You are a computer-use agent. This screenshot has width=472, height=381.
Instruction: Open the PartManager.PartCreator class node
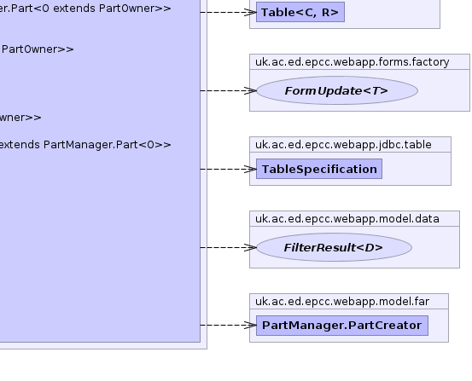tap(342, 326)
